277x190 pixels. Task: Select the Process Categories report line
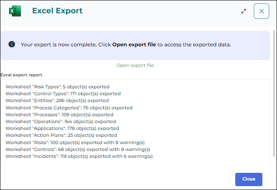coord(69,108)
